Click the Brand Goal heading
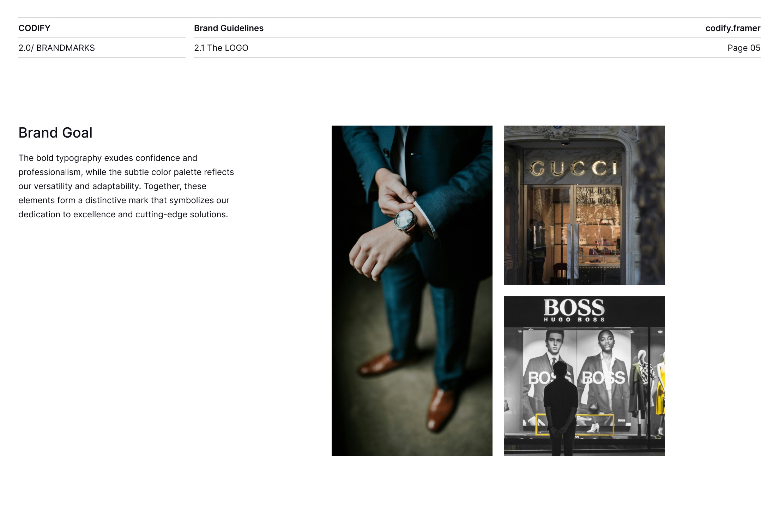Screen dimensions: 779x508 pos(55,133)
